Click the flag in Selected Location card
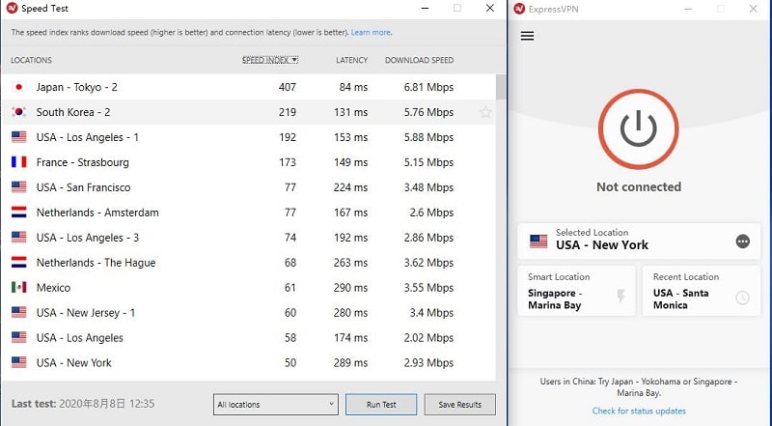Viewport: 772px width, 426px height. tap(538, 241)
